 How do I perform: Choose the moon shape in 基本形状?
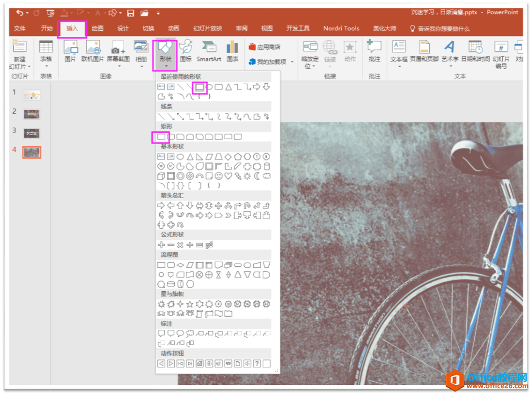[257, 176]
